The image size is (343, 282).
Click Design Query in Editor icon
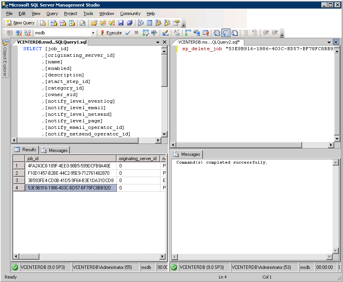click(166, 33)
